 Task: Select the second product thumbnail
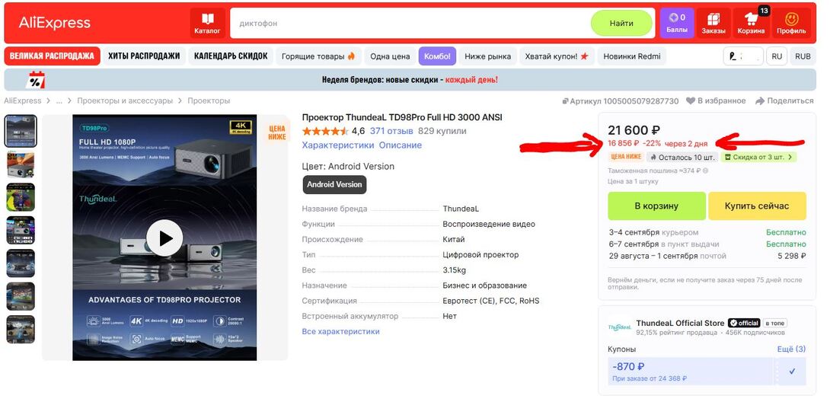[21, 164]
